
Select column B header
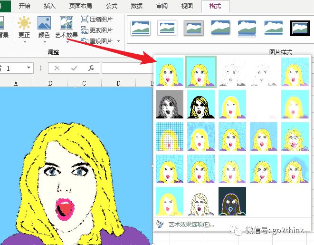pyautogui.click(x=50, y=83)
